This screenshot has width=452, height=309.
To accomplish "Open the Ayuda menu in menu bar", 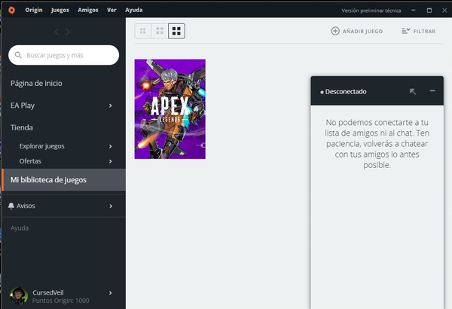I will [x=134, y=10].
